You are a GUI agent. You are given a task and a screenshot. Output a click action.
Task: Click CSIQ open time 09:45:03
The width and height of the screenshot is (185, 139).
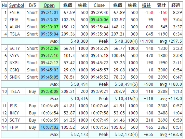[x=49, y=70]
